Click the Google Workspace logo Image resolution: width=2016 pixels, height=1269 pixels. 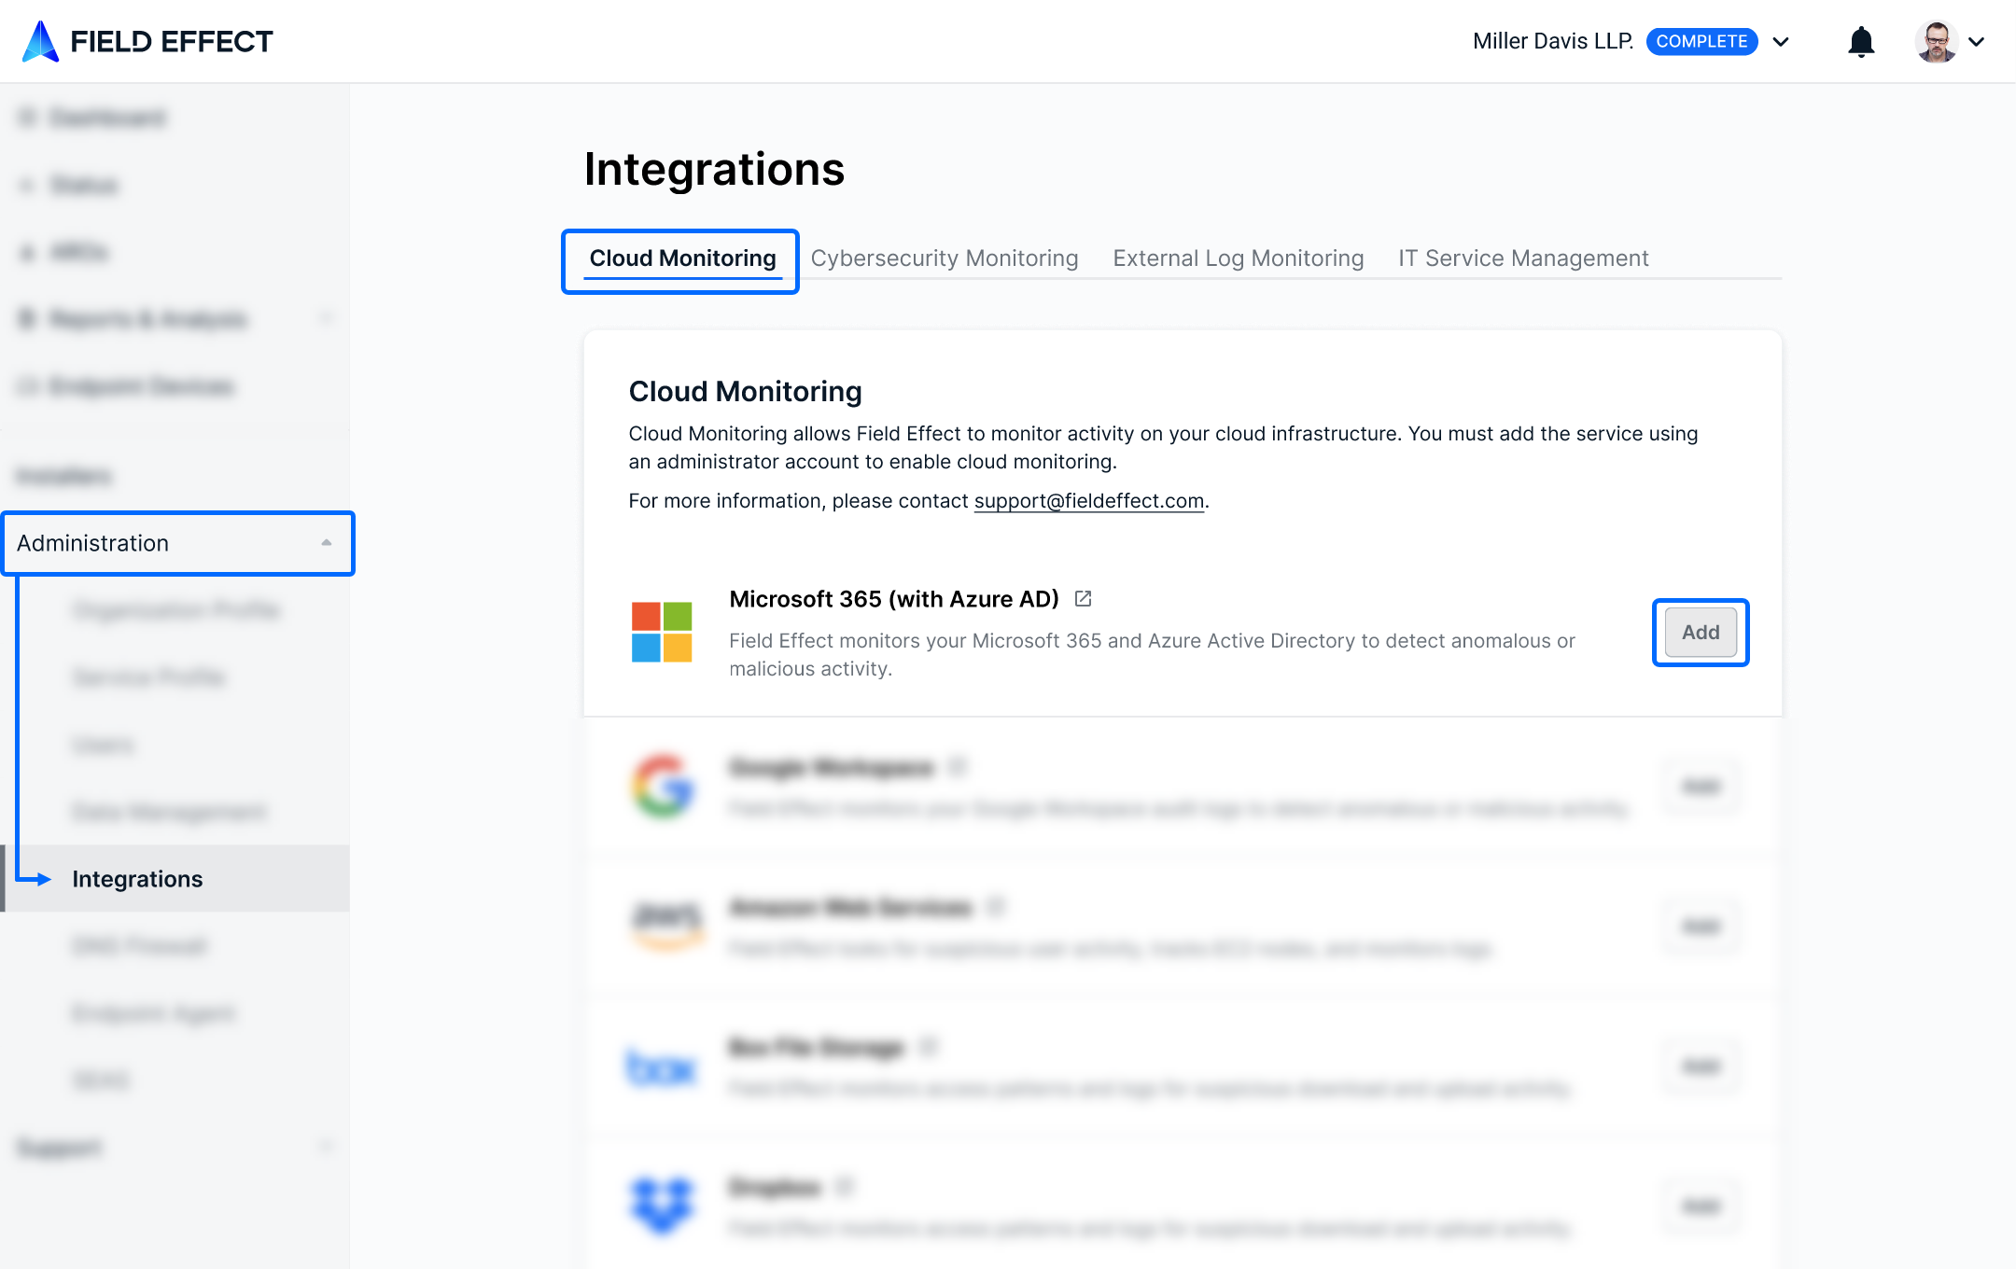pyautogui.click(x=662, y=786)
